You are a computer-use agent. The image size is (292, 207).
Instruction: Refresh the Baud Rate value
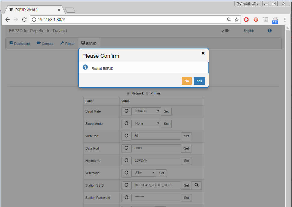pos(126,111)
